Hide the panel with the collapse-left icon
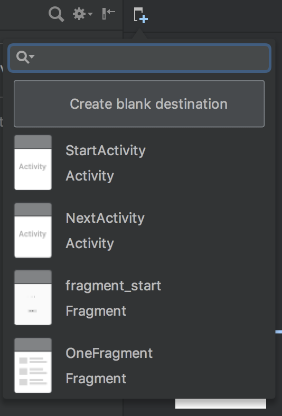 click(x=108, y=14)
